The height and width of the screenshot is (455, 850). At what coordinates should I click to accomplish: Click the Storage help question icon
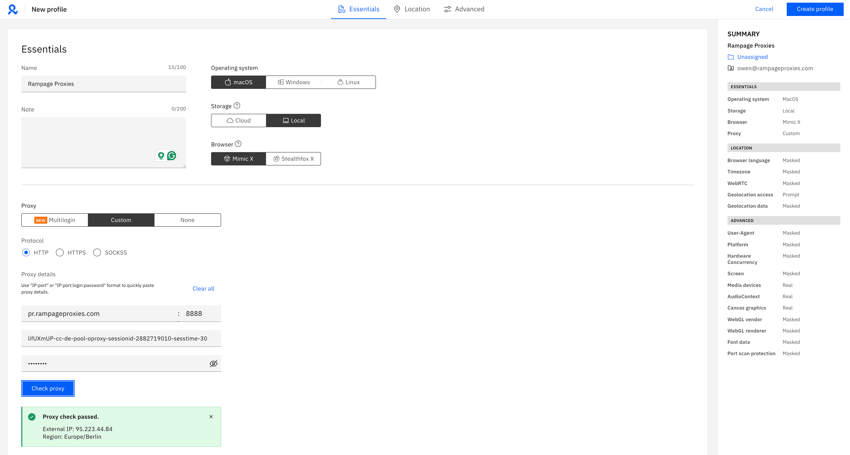point(237,106)
